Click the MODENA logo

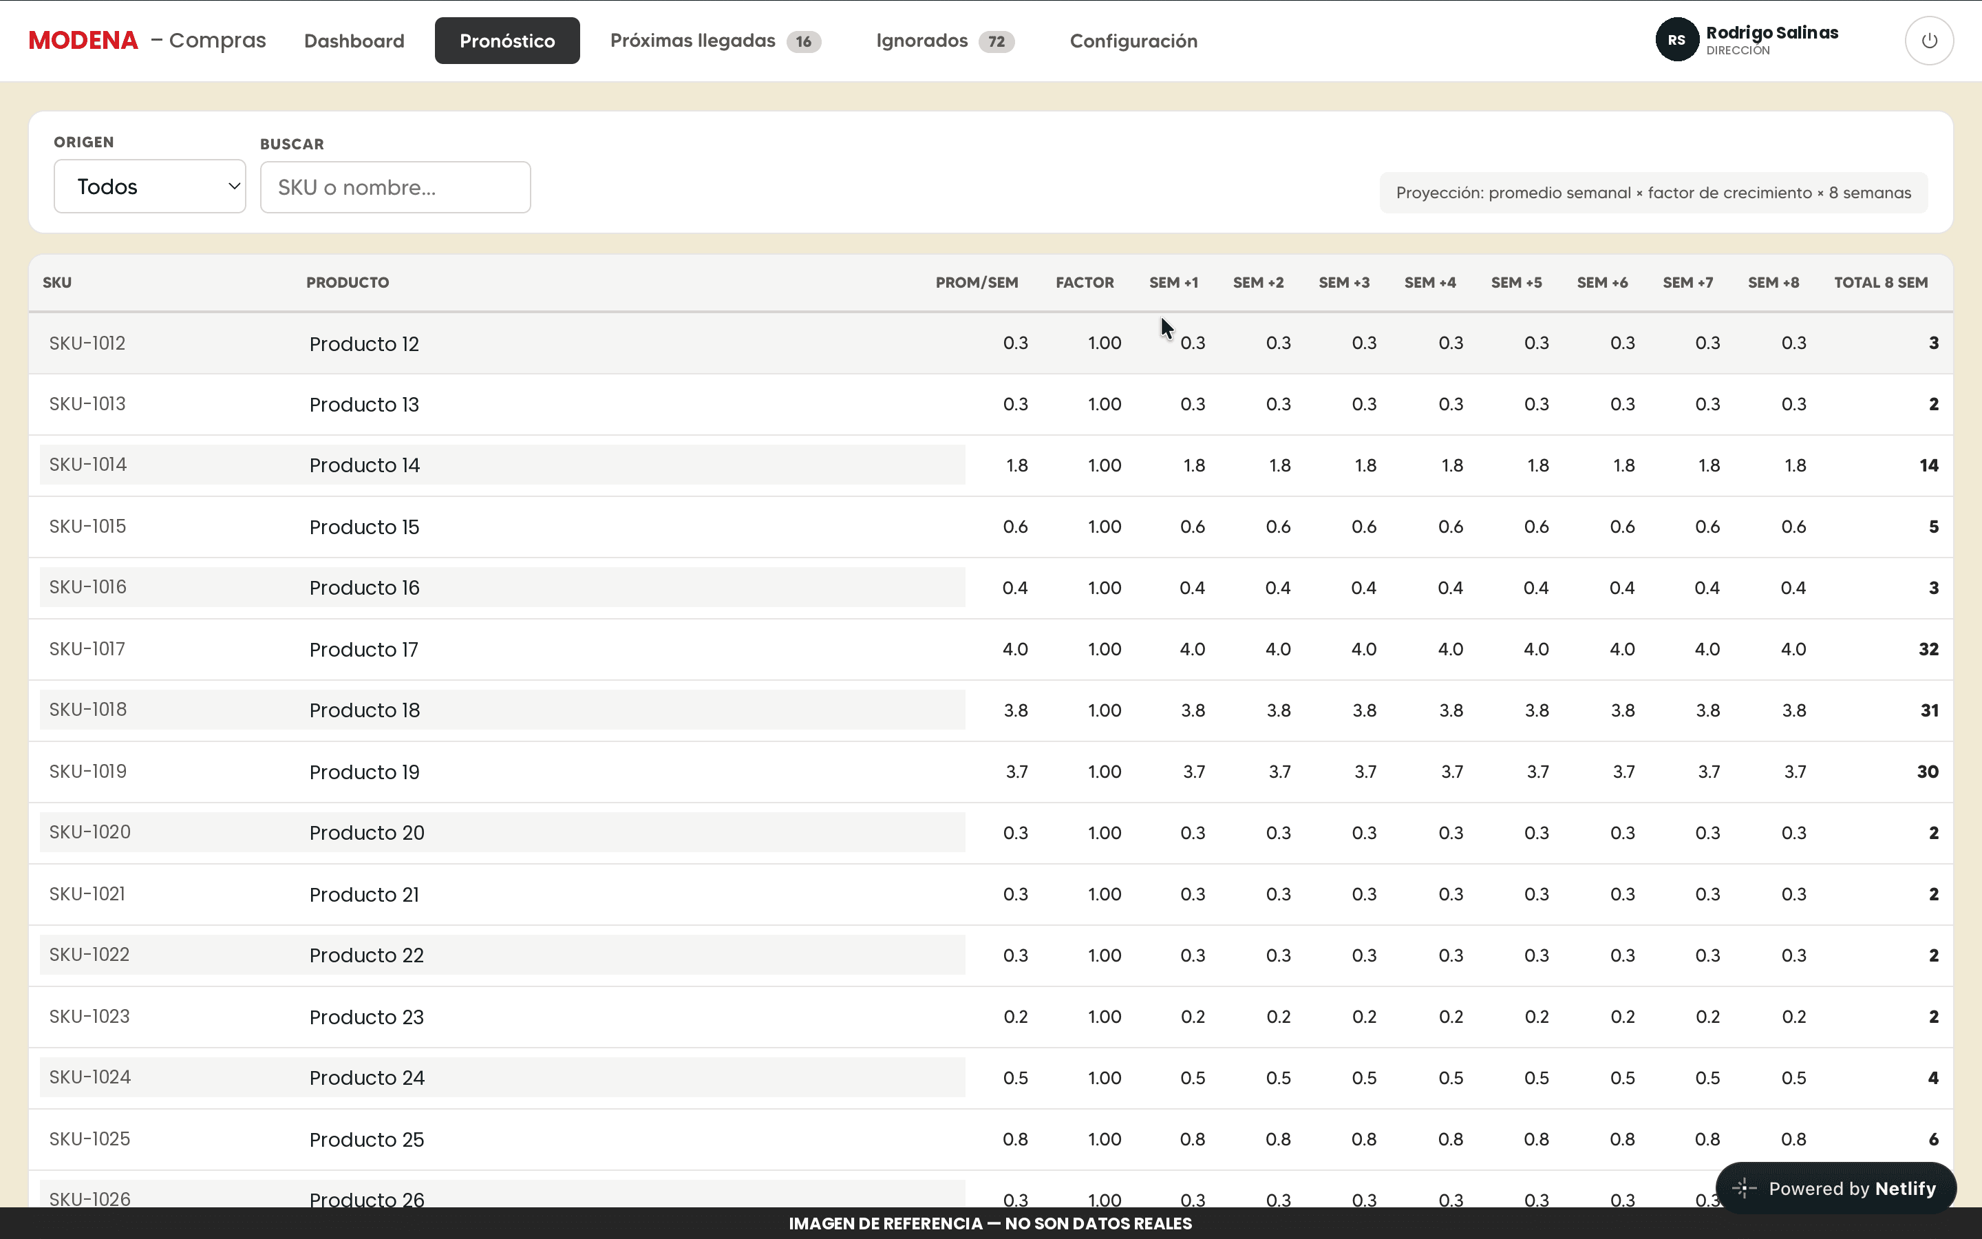pos(83,40)
